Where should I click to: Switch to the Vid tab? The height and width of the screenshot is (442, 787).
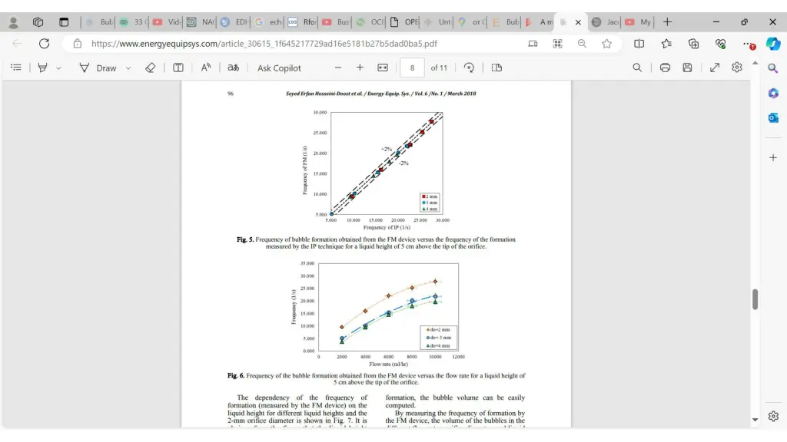pos(167,22)
